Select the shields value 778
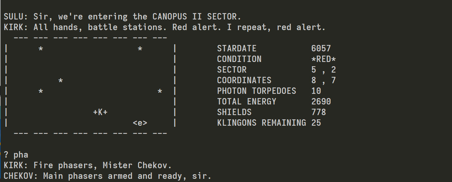 pos(318,112)
